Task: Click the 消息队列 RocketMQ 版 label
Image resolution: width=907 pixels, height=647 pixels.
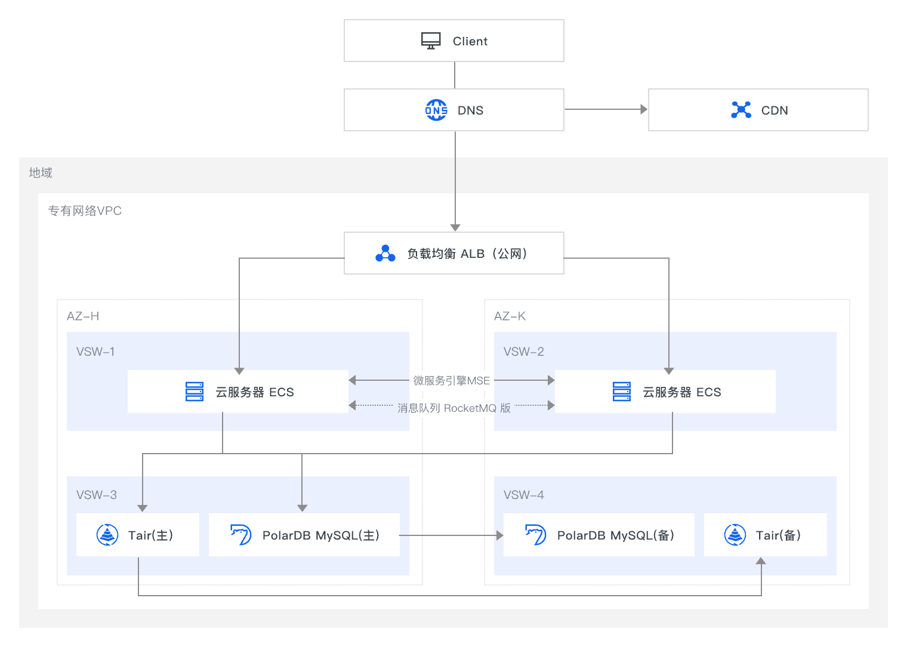Action: pyautogui.click(x=454, y=408)
